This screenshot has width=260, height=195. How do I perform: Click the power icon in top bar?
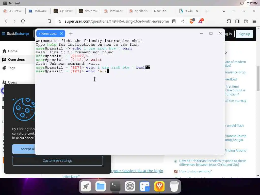(242, 3)
